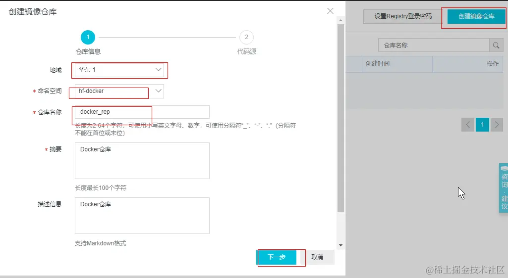Click the 仓库名称 input field docker_rep
The height and width of the screenshot is (278, 508).
click(x=142, y=112)
